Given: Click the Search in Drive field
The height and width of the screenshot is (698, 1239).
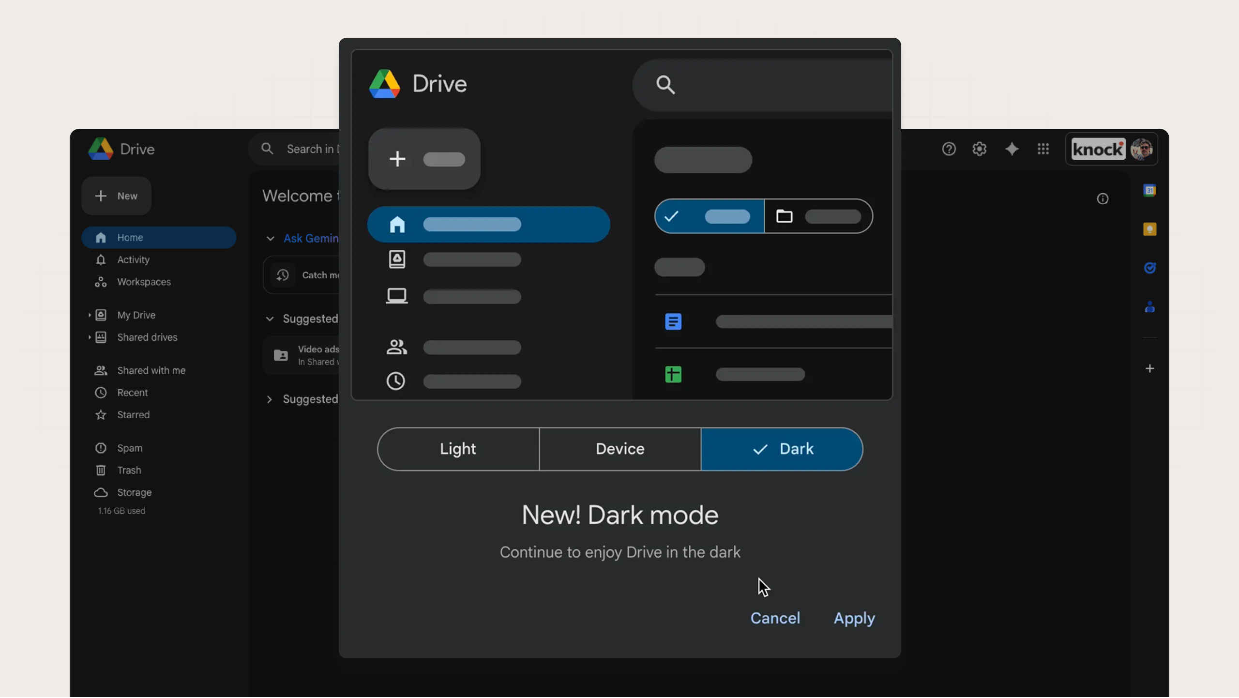Looking at the screenshot, I should point(310,149).
